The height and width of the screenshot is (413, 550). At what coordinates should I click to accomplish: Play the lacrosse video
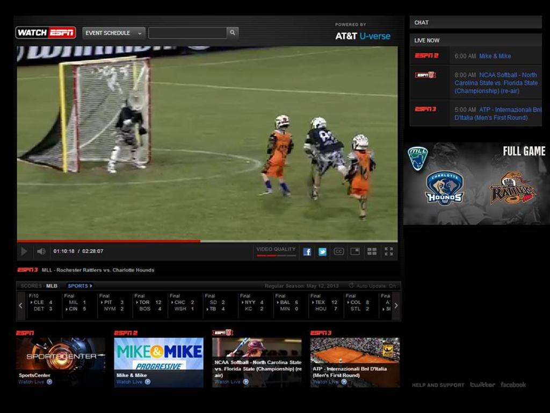pos(24,252)
